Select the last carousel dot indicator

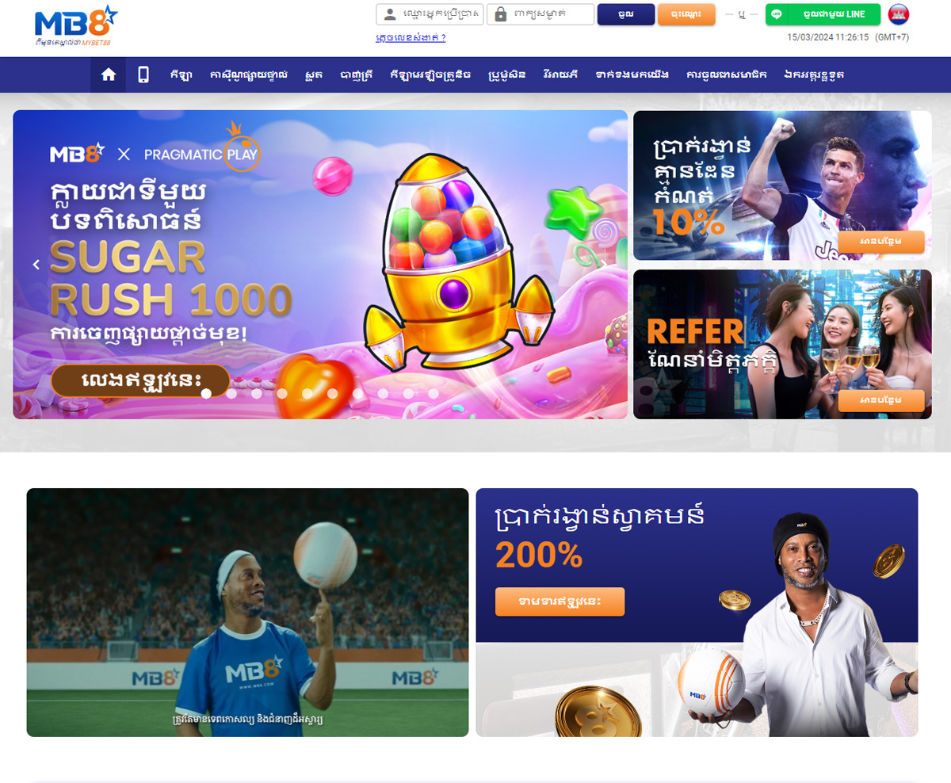[x=433, y=393]
